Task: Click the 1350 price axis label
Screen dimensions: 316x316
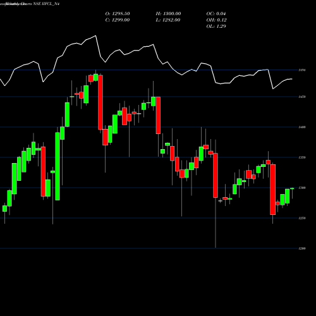Action: (x=302, y=157)
